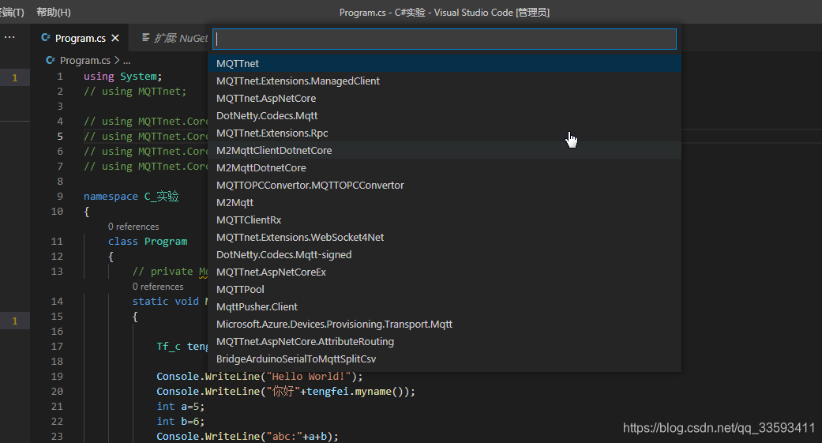
Task: Click line number 19 in the gutter
Action: pos(57,377)
